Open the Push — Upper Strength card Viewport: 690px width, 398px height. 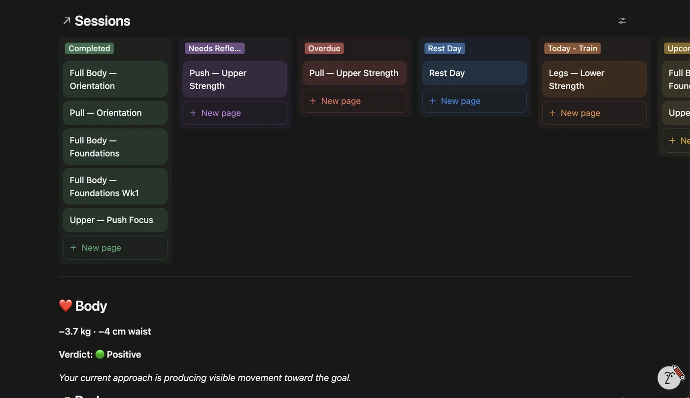pos(235,79)
